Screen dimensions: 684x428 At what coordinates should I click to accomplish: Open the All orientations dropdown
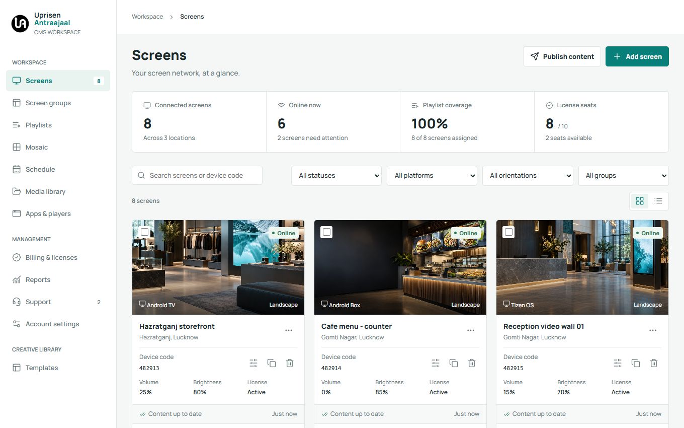[x=528, y=176]
